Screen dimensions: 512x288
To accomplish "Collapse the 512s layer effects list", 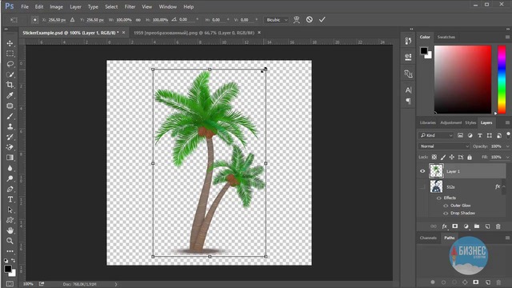I will (504, 186).
